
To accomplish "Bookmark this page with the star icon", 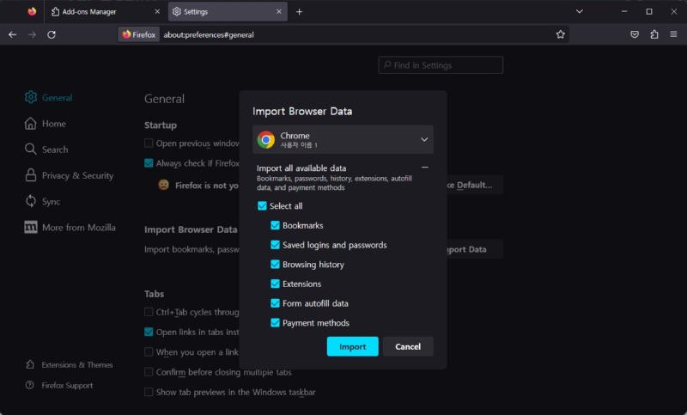I will pyautogui.click(x=561, y=34).
